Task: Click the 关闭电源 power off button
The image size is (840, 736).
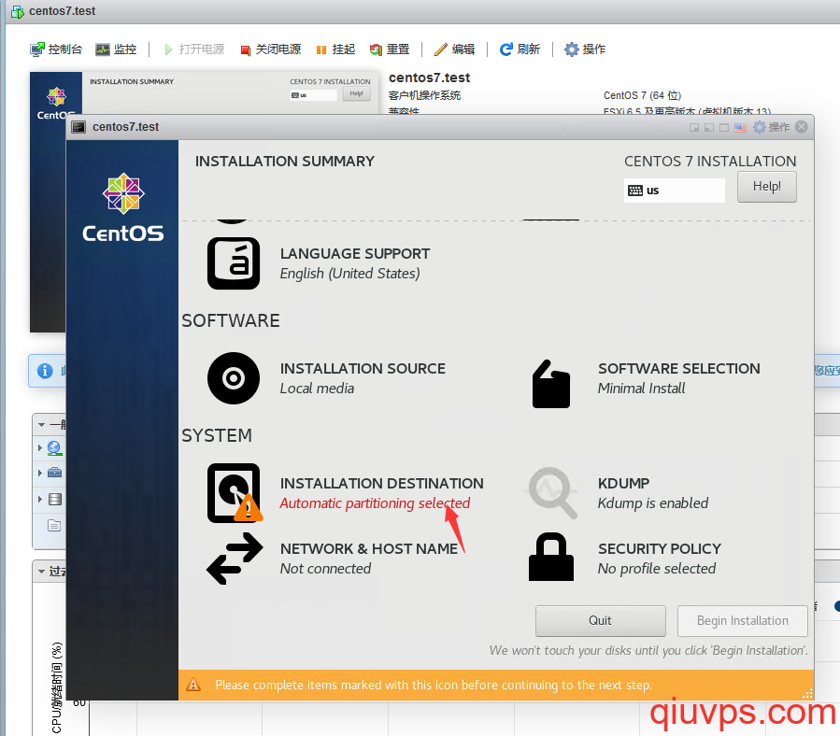Action: point(271,50)
